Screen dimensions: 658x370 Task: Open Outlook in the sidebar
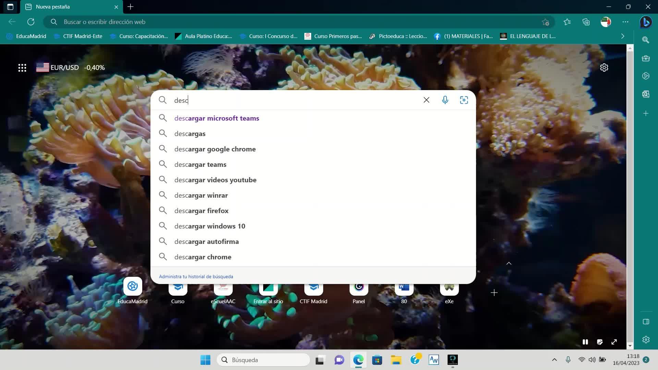pos(646,94)
